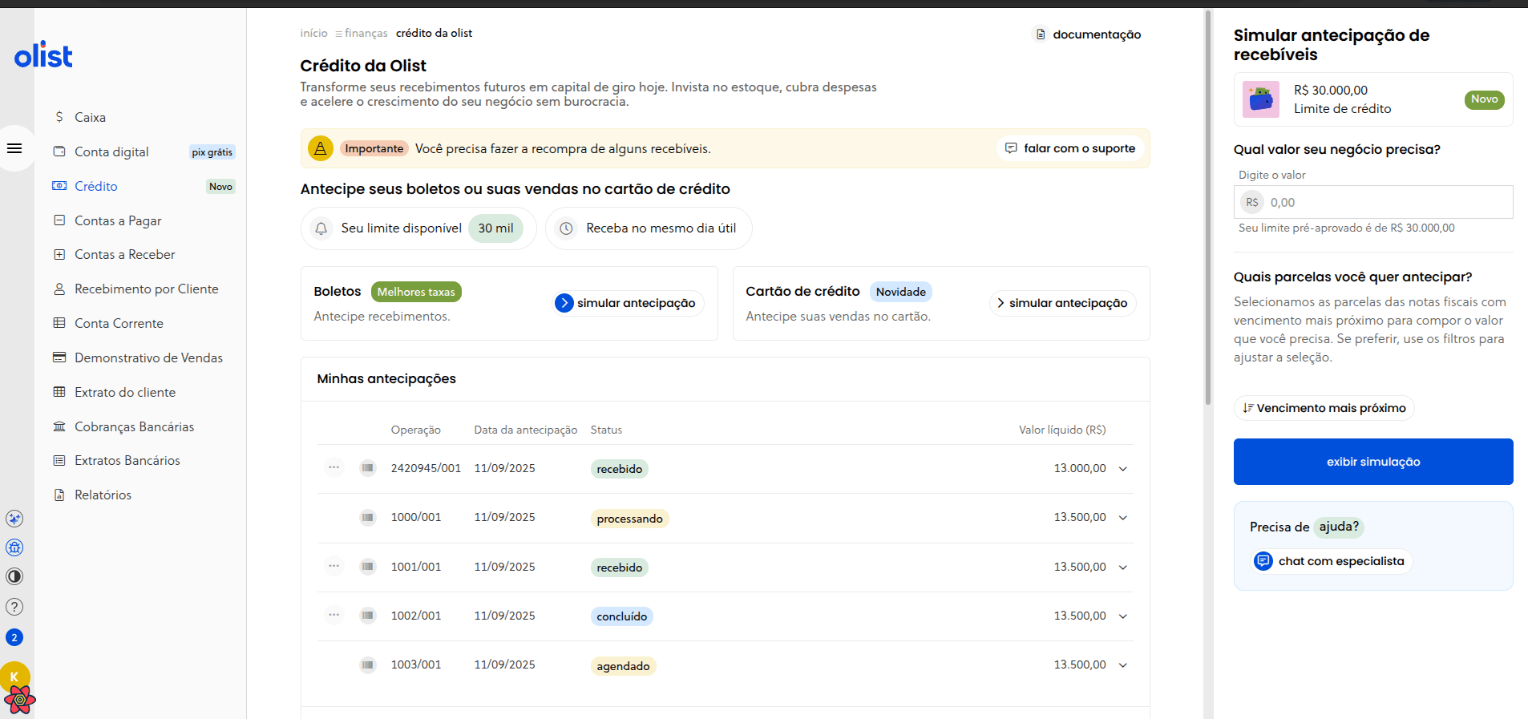The width and height of the screenshot is (1528, 719).
Task: Click operation number 1003/001
Action: point(416,664)
